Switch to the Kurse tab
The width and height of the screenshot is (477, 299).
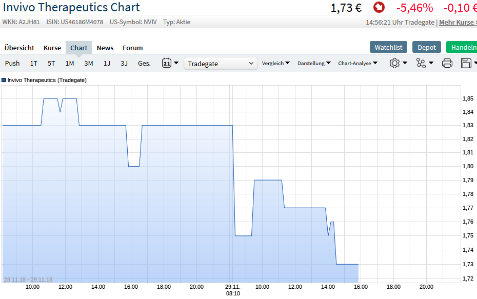click(52, 48)
